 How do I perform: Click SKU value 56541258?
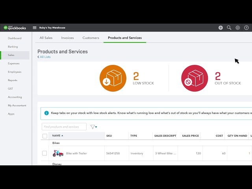click(x=113, y=153)
